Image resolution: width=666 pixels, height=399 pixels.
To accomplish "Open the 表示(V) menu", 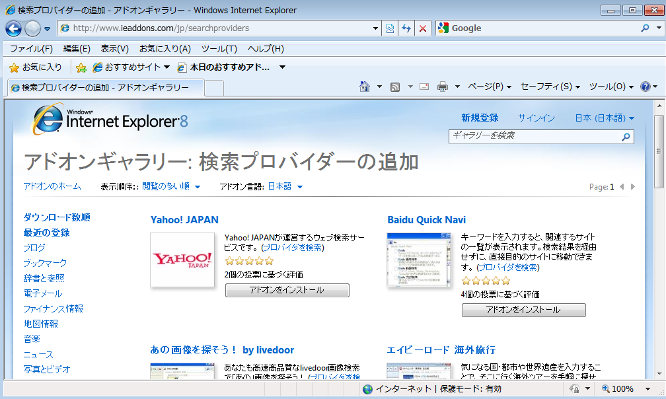I will point(115,49).
